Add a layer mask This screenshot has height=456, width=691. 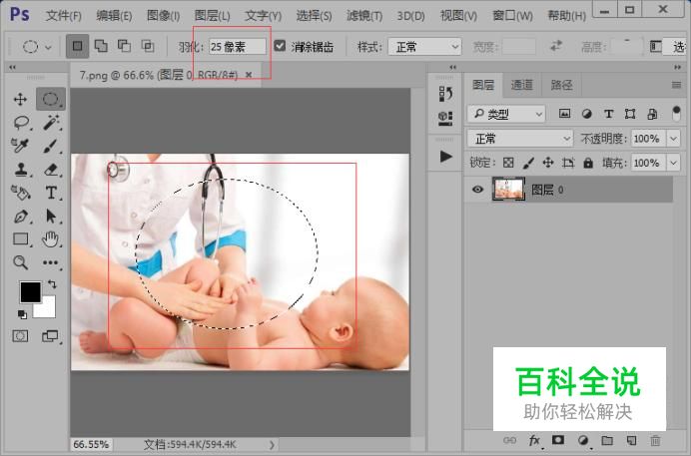coord(558,440)
